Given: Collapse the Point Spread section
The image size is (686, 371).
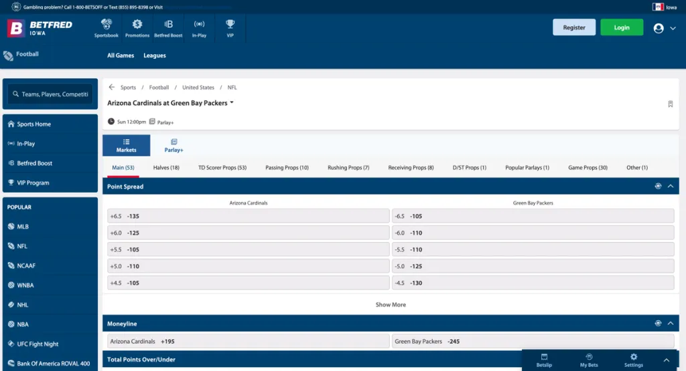Looking at the screenshot, I should [x=671, y=187].
